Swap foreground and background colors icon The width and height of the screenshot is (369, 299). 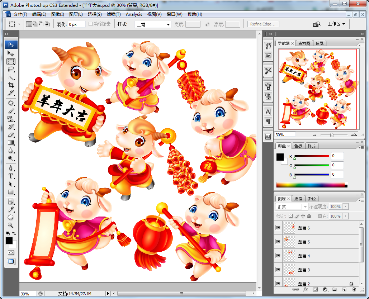click(x=14, y=233)
